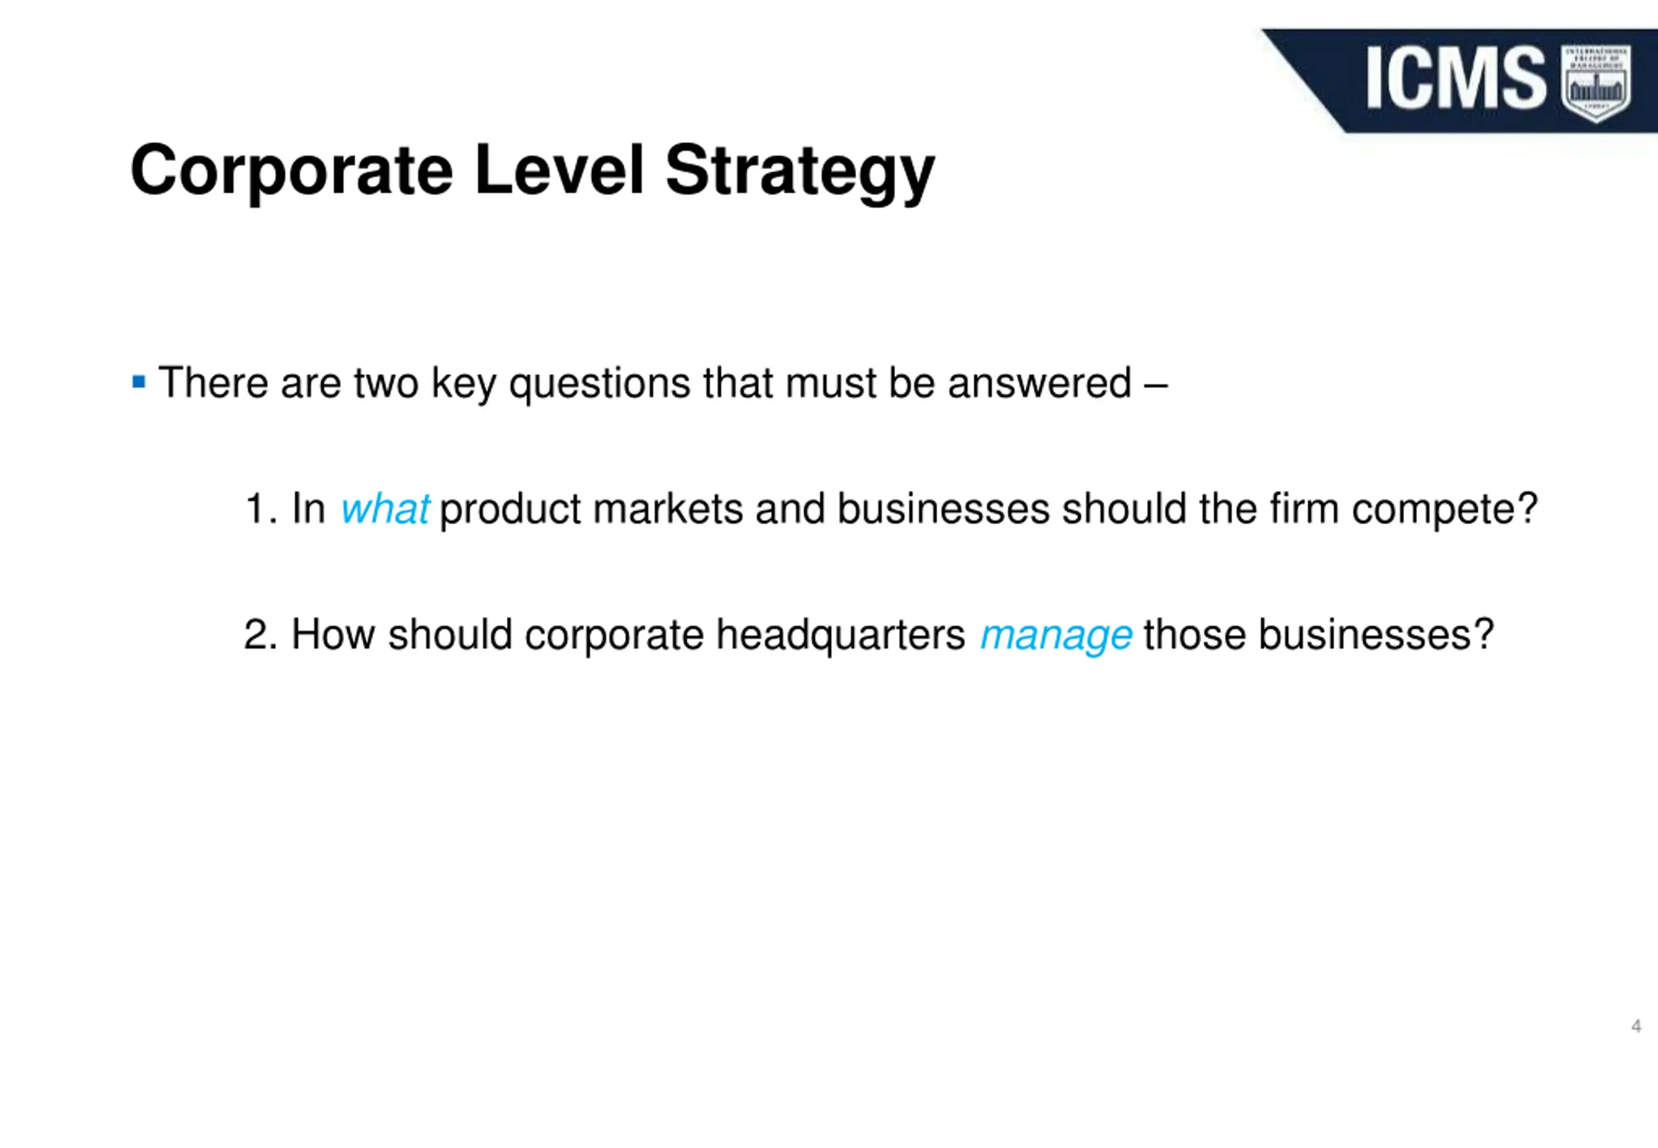Click the word 'Corporate' in the title
Image resolution: width=1658 pixels, height=1148 pixels.
(292, 170)
